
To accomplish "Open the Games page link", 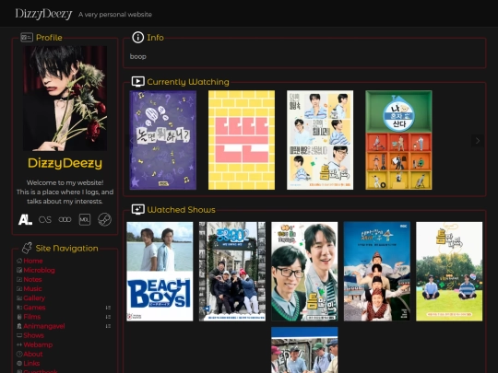I will tap(34, 308).
